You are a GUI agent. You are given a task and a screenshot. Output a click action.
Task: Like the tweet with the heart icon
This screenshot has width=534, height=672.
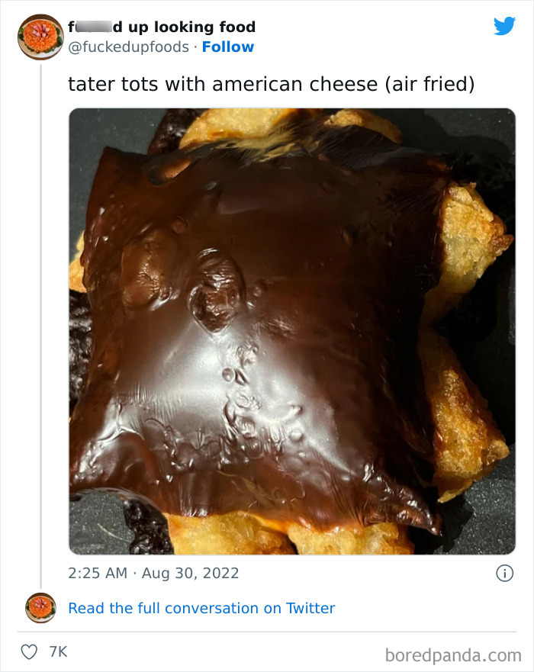[28, 651]
